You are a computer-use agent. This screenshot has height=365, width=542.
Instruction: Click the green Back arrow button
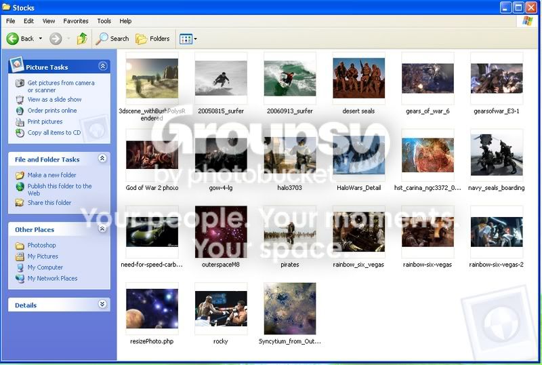click(x=12, y=39)
